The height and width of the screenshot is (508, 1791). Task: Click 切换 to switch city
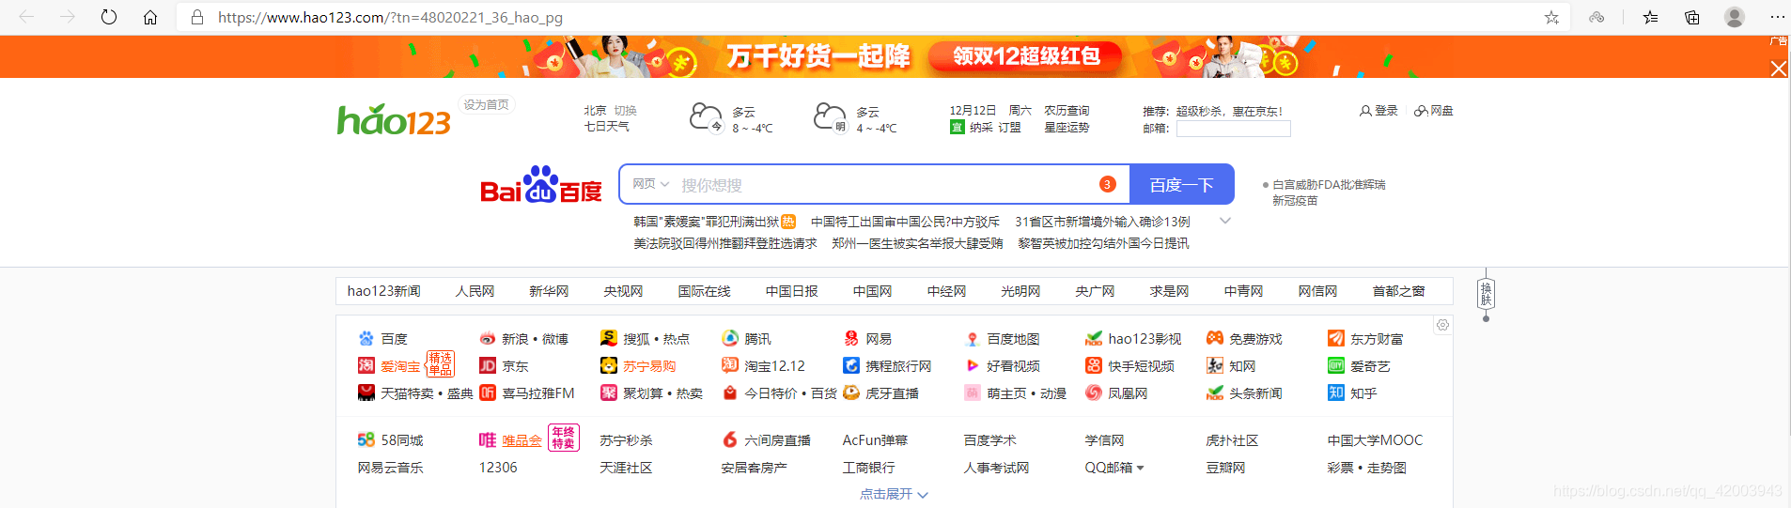pos(625,111)
